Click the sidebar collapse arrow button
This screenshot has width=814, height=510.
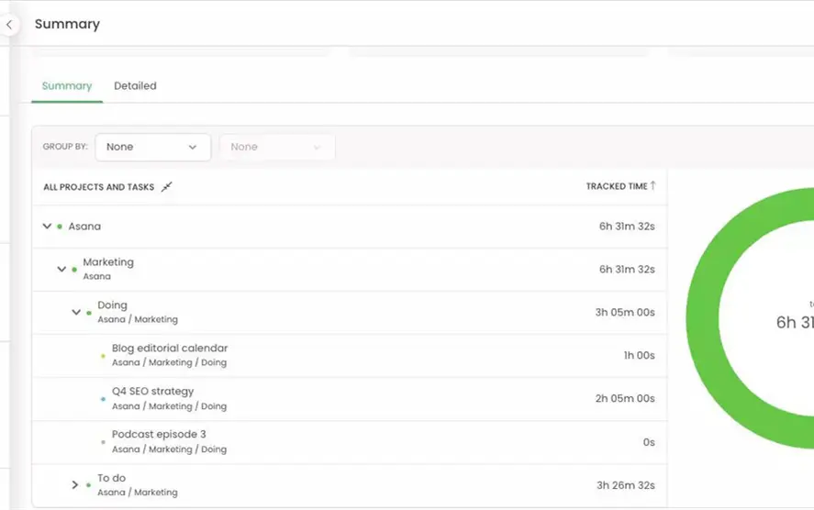9,25
